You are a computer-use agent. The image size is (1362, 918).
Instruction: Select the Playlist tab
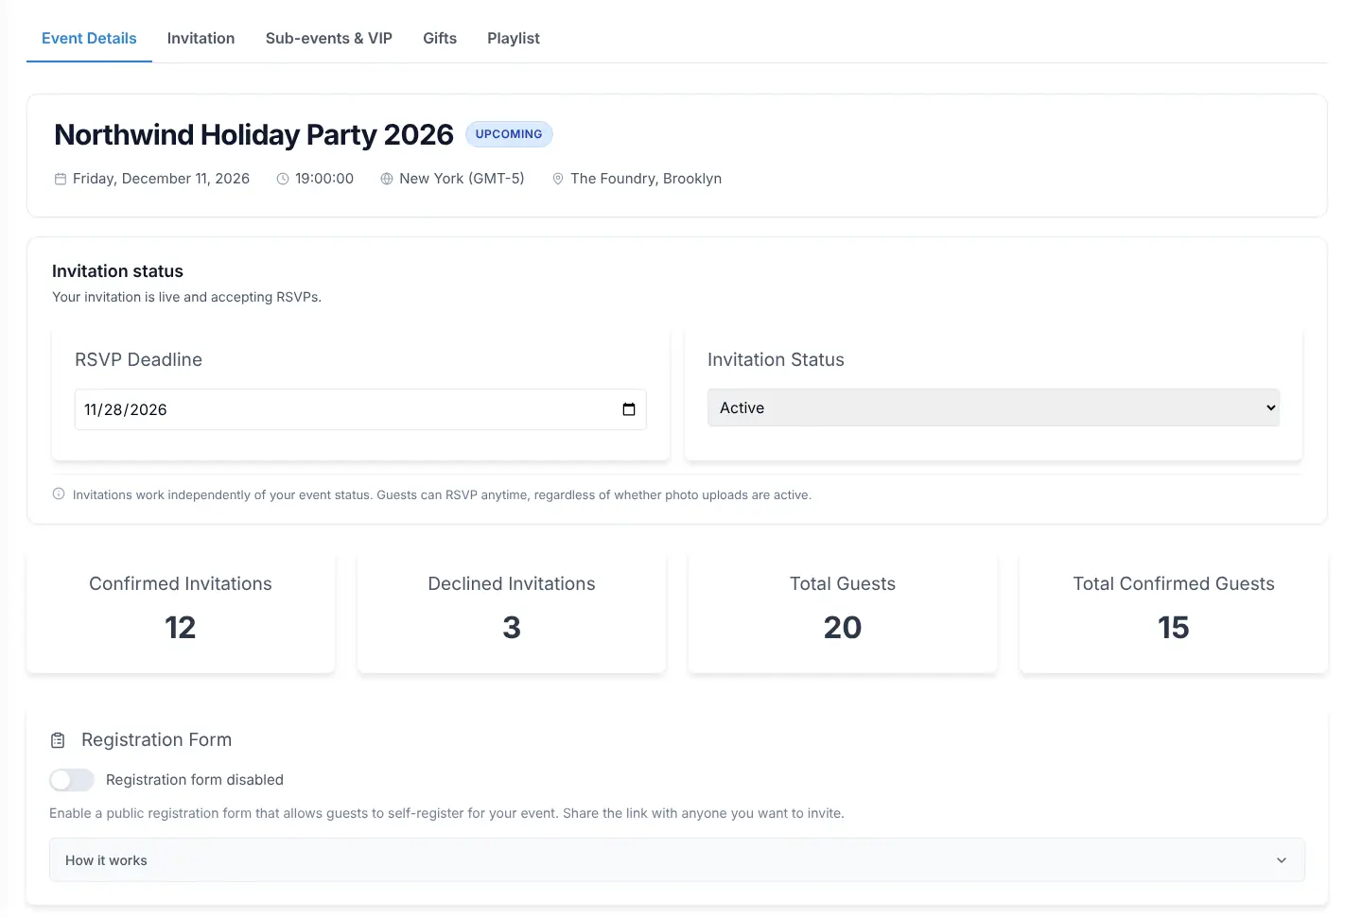pyautogui.click(x=514, y=39)
